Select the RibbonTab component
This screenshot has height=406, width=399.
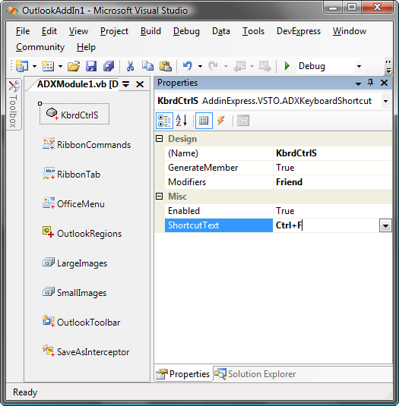[71, 174]
